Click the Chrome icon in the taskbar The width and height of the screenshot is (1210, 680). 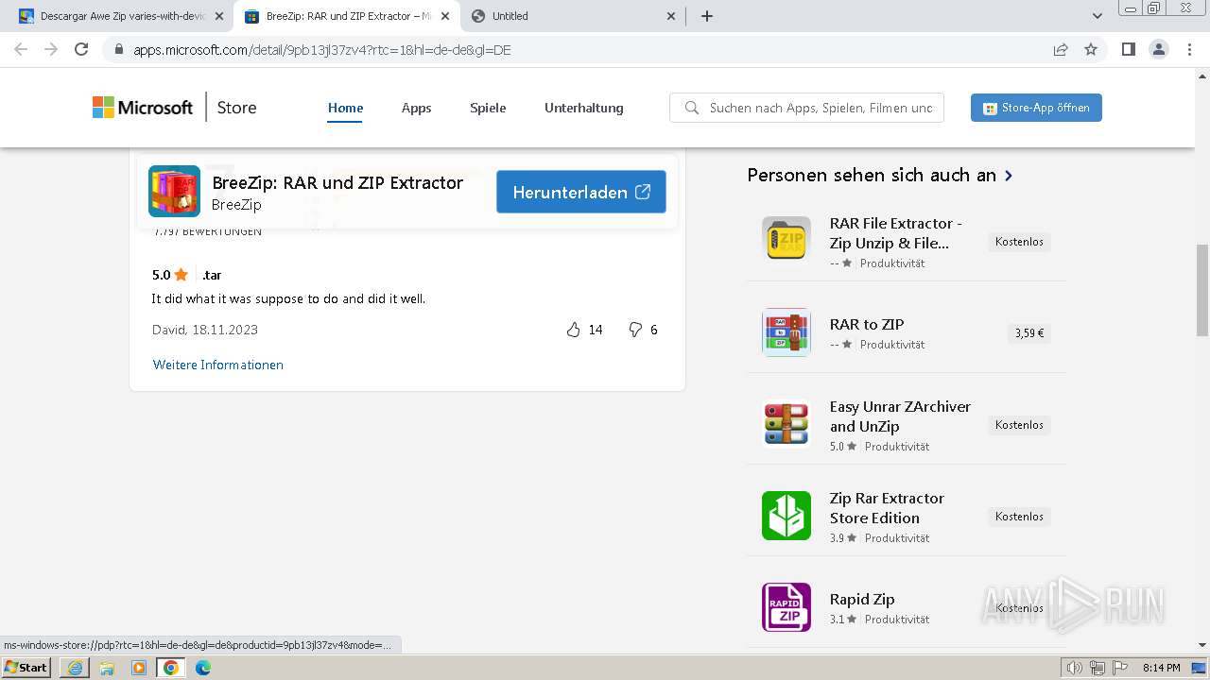pos(171,668)
